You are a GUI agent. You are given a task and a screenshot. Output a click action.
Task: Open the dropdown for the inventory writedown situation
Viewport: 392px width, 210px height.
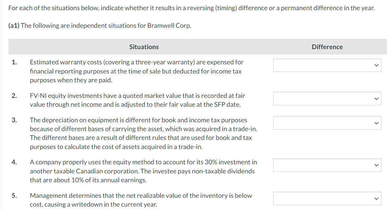(x=327, y=198)
